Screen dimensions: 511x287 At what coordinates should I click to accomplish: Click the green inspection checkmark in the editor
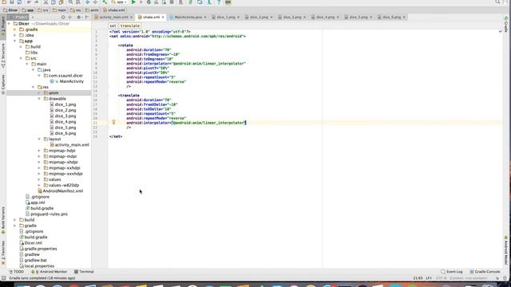coord(501,32)
